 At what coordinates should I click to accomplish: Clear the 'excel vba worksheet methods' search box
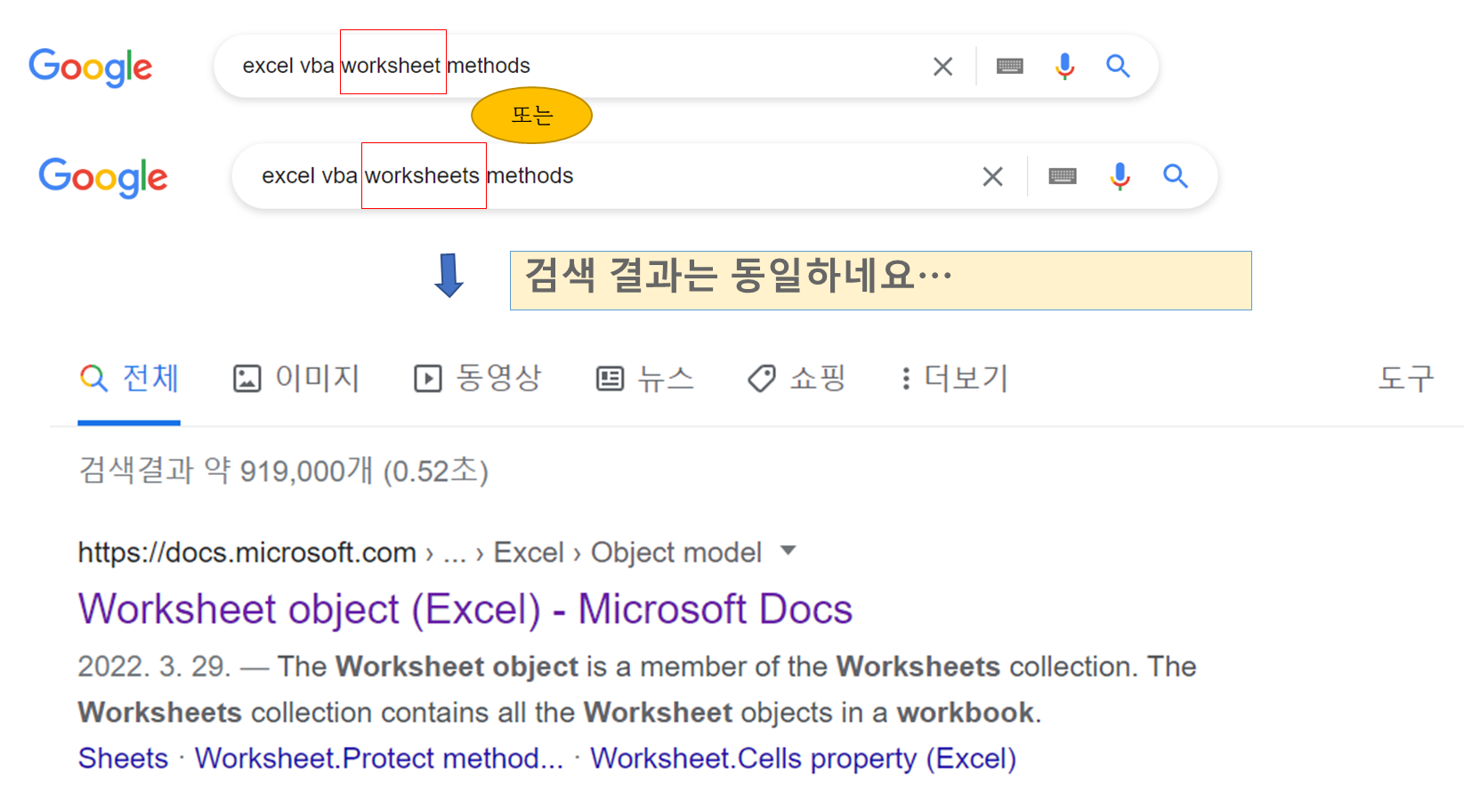[x=942, y=66]
